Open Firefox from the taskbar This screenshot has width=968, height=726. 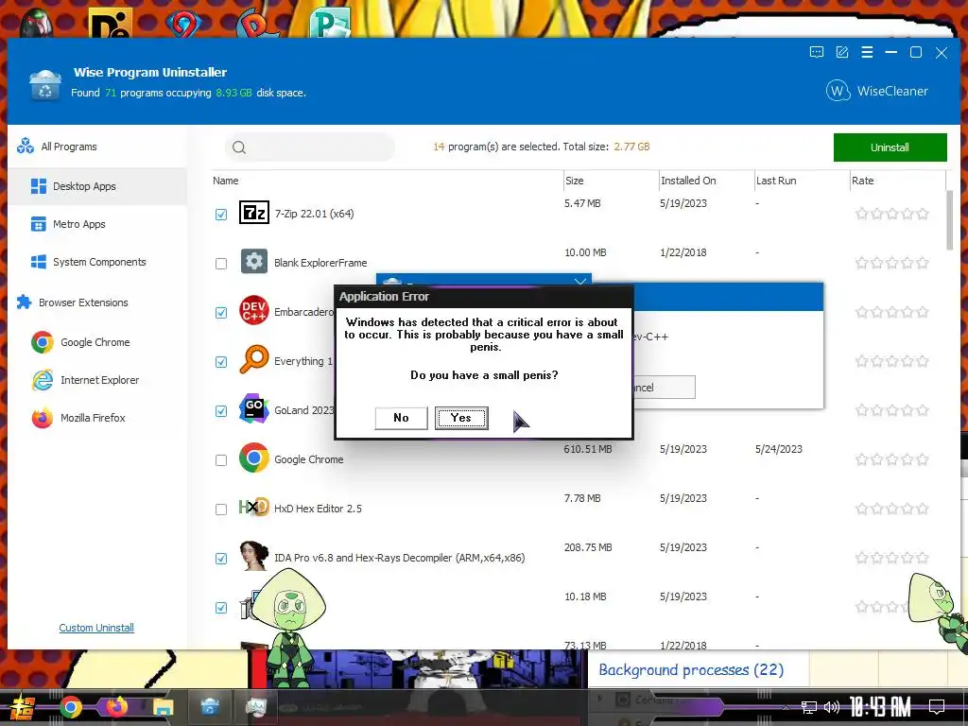coord(116,706)
